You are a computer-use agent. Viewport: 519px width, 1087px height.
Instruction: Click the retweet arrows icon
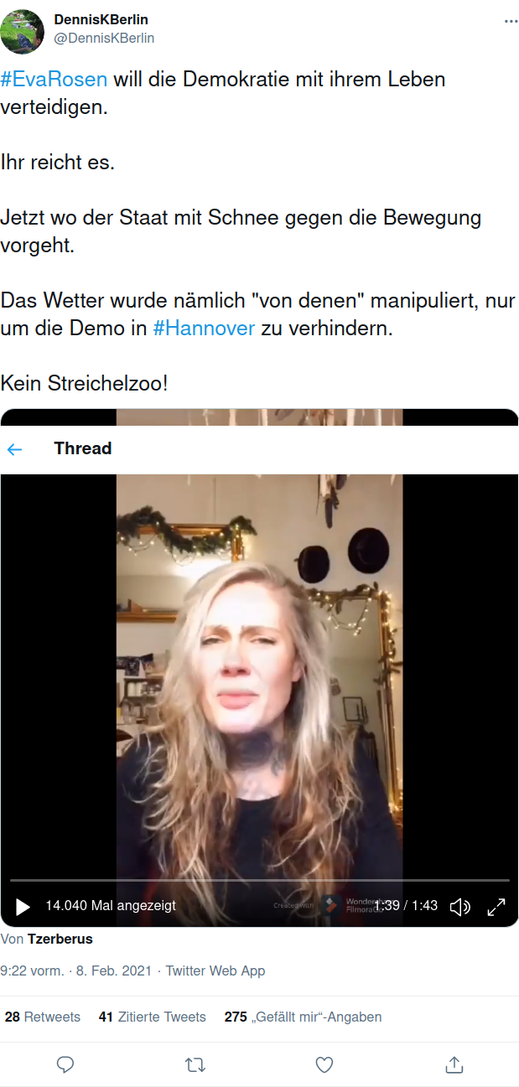[x=195, y=1064]
